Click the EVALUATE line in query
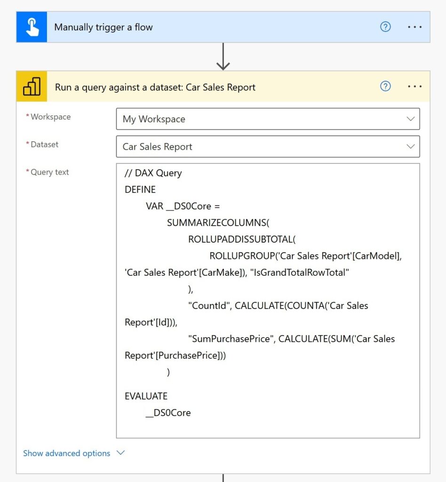 point(146,396)
